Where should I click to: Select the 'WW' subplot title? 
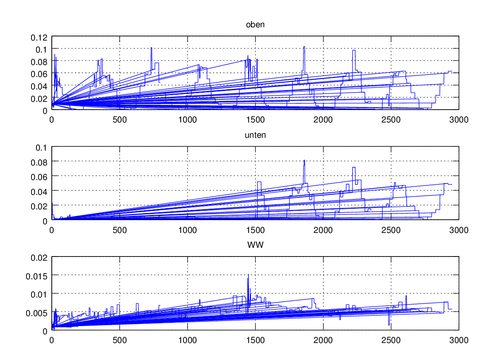pos(255,245)
